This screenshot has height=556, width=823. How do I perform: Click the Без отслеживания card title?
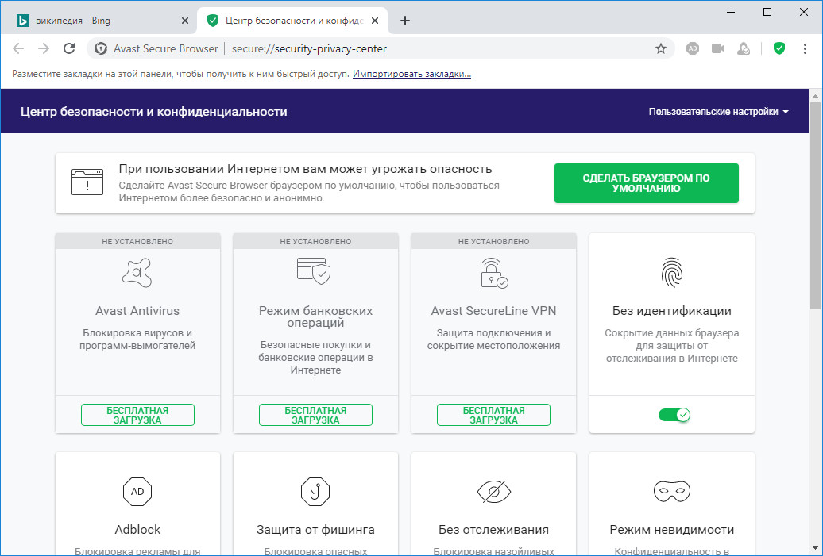click(493, 530)
